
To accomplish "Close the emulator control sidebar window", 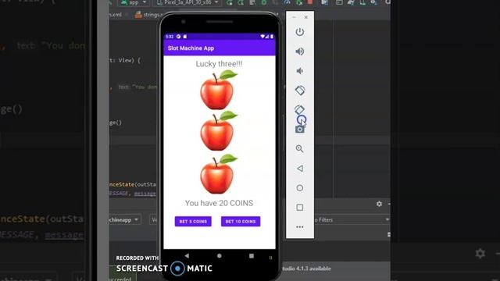I will (x=305, y=17).
